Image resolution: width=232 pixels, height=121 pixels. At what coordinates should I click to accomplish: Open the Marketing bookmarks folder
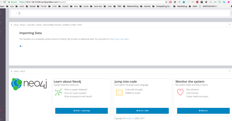(180, 6)
